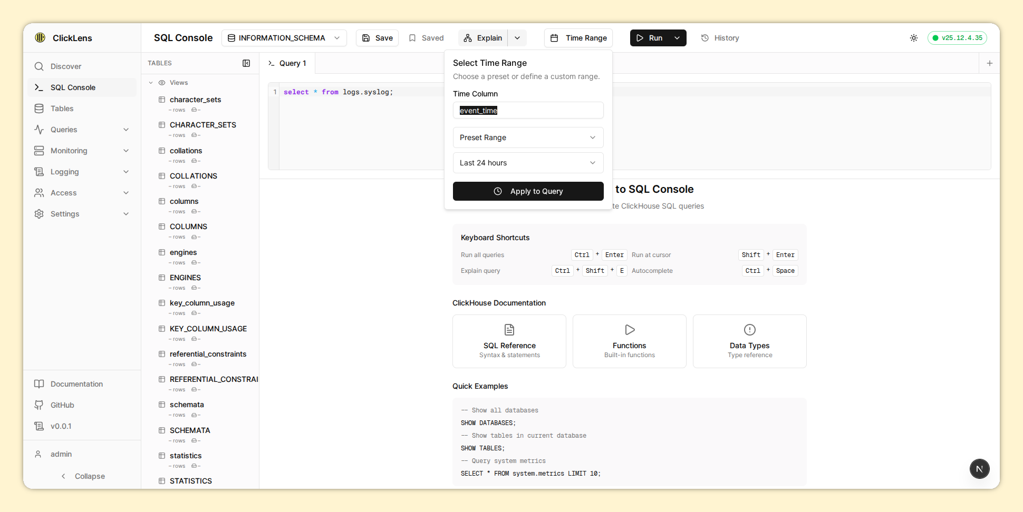Open the SQL Reference documentation card
The width and height of the screenshot is (1023, 512).
coord(509,341)
